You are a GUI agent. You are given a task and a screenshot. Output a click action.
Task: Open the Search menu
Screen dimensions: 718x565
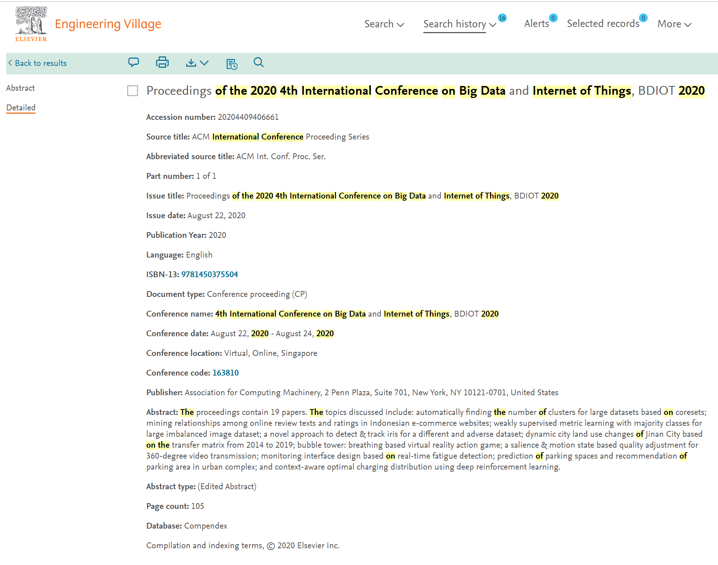[x=384, y=24]
